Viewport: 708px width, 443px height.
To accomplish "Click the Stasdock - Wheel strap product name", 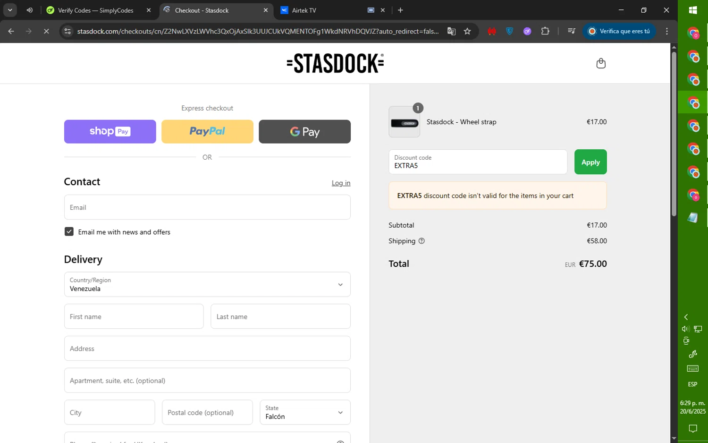I will [461, 122].
